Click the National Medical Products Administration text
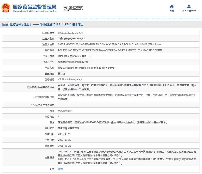Screen dimensions: 202x174 click(35, 11)
